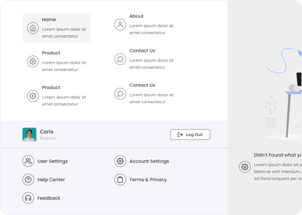
Task: Click the chat bubble icon of the Contact Us entry nearest the Log Out button
Action: pos(120,94)
